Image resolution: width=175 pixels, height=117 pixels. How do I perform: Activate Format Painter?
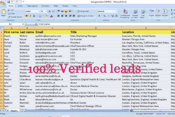click(15, 17)
